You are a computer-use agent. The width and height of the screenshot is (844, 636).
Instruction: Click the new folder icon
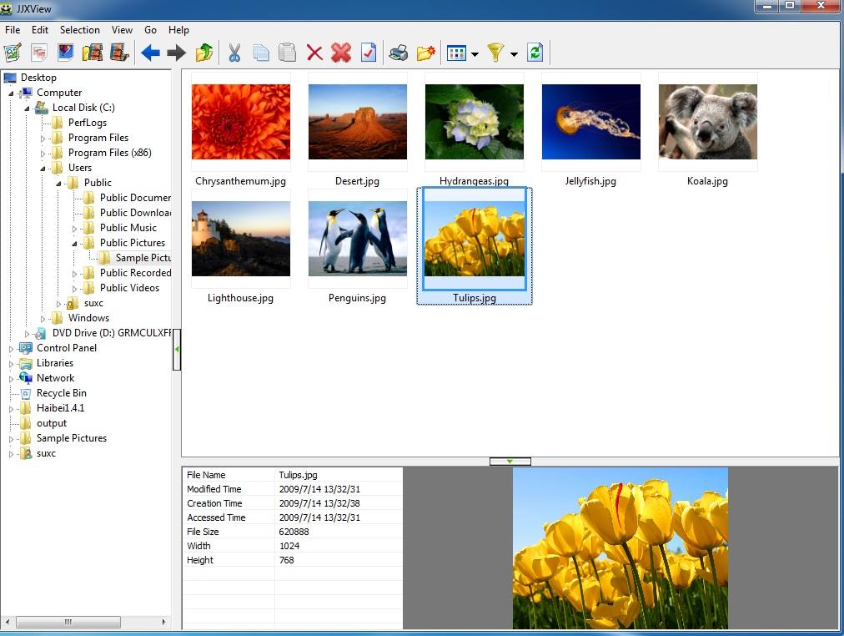[x=425, y=53]
